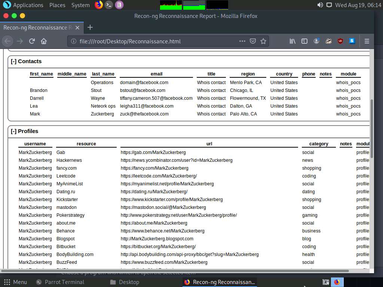Click the volume speaker icon in panel
This screenshot has height=287, width=383.
pyautogui.click(x=320, y=5)
